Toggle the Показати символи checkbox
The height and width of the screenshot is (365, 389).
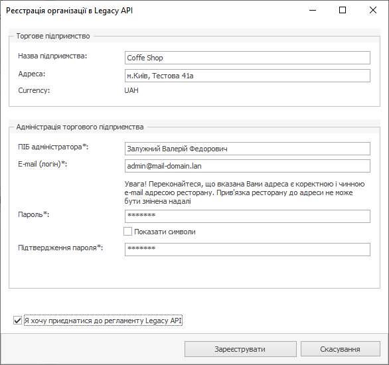[127, 232]
